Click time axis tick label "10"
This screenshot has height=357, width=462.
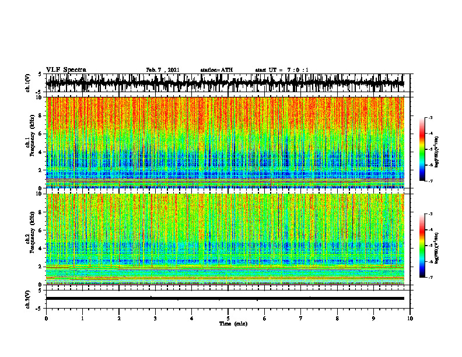pyautogui.click(x=410, y=318)
